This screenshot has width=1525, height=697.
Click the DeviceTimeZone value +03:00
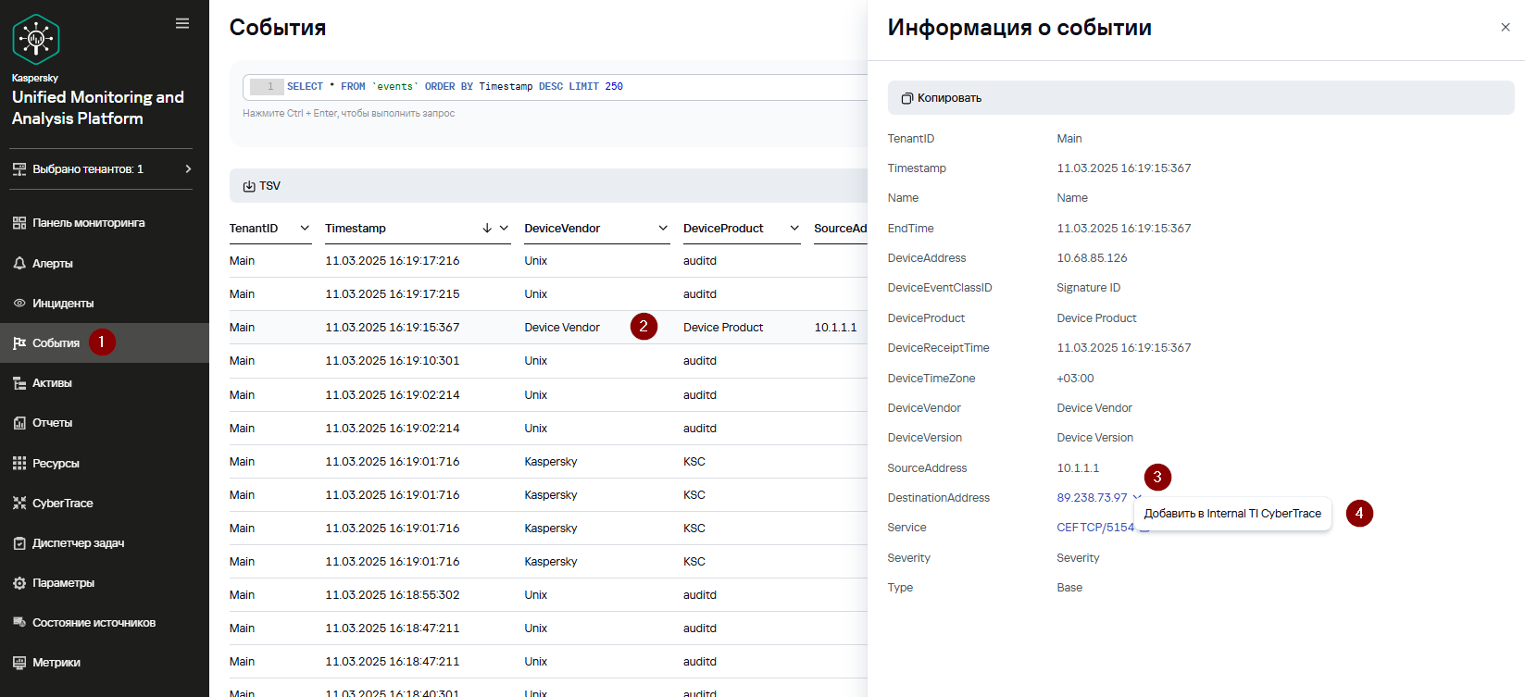(1076, 379)
